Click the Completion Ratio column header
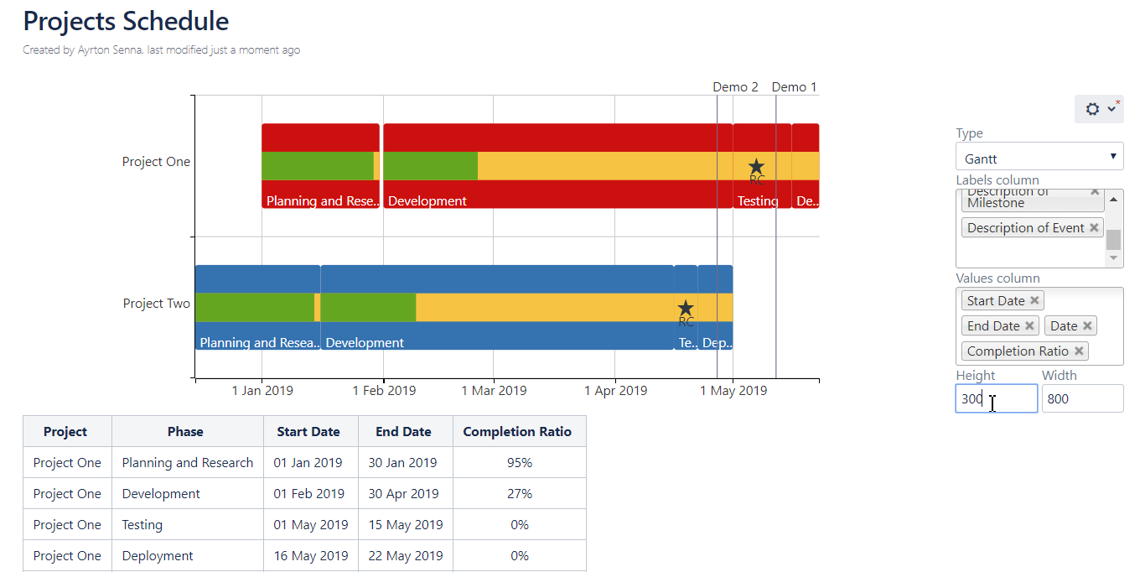Screen dimensions: 1145x572 (517, 432)
